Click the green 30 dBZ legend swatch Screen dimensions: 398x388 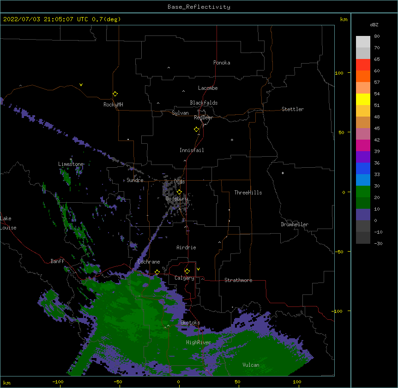(363, 192)
